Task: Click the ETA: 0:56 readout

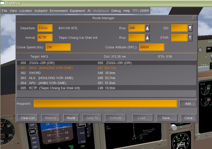Action: pyautogui.click(x=165, y=57)
